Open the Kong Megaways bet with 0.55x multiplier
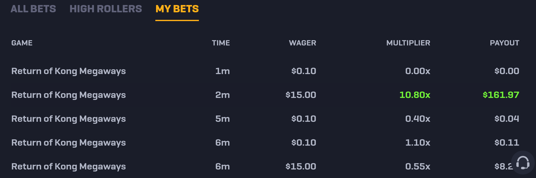Screen dimensions: 536x178 tap(68, 167)
